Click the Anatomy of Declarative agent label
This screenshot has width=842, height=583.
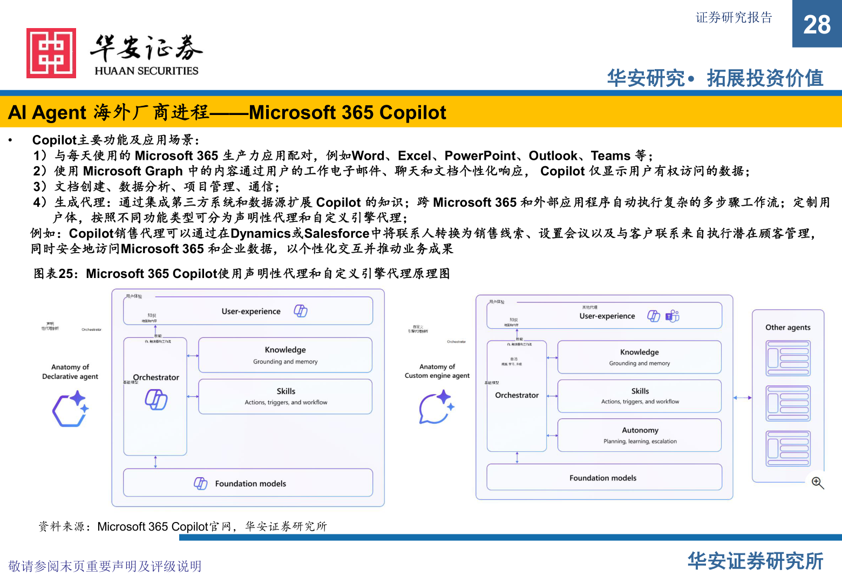pyautogui.click(x=70, y=372)
